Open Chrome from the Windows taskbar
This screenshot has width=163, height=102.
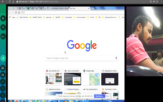coord(17,101)
